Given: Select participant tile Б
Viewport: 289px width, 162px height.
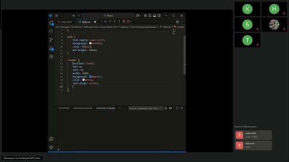Looking at the screenshot, I should coord(247,24).
